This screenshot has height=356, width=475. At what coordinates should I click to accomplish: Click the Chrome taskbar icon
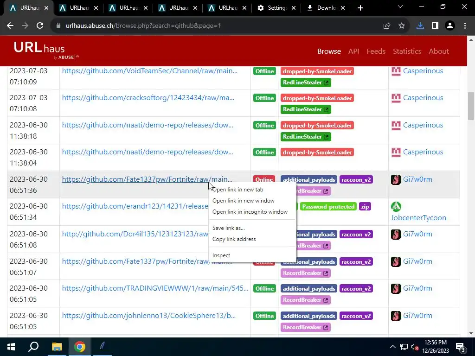point(80,347)
